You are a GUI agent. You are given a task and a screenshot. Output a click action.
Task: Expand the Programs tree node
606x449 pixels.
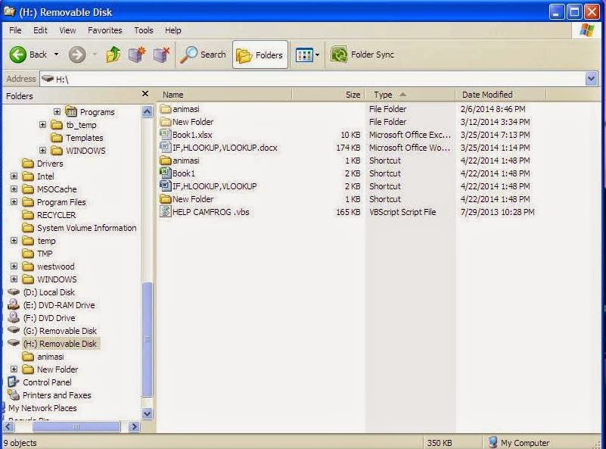(57, 112)
